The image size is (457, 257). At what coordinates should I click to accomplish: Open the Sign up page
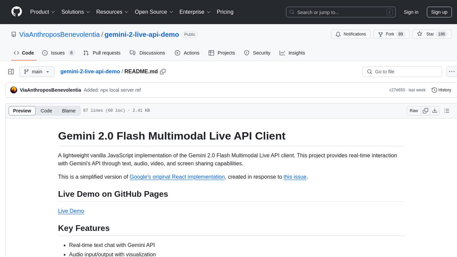439,12
